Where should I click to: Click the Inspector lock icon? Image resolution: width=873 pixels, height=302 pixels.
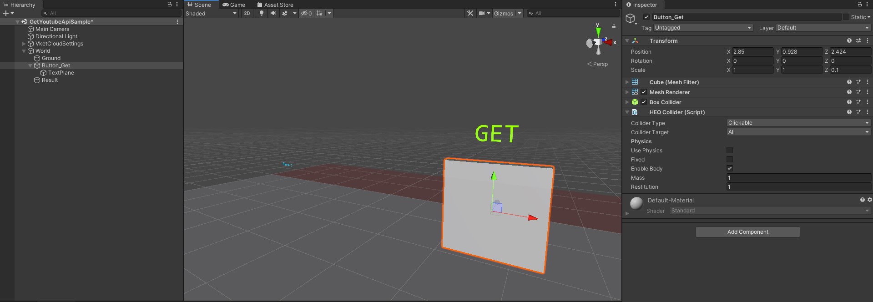click(860, 5)
